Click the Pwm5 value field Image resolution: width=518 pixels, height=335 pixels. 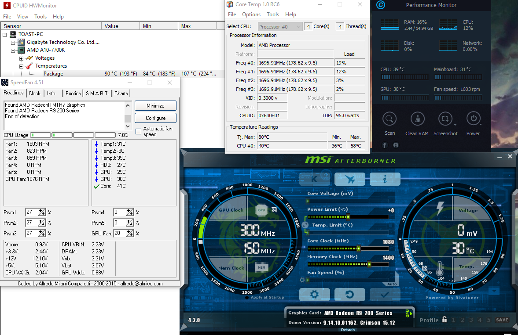click(120, 223)
